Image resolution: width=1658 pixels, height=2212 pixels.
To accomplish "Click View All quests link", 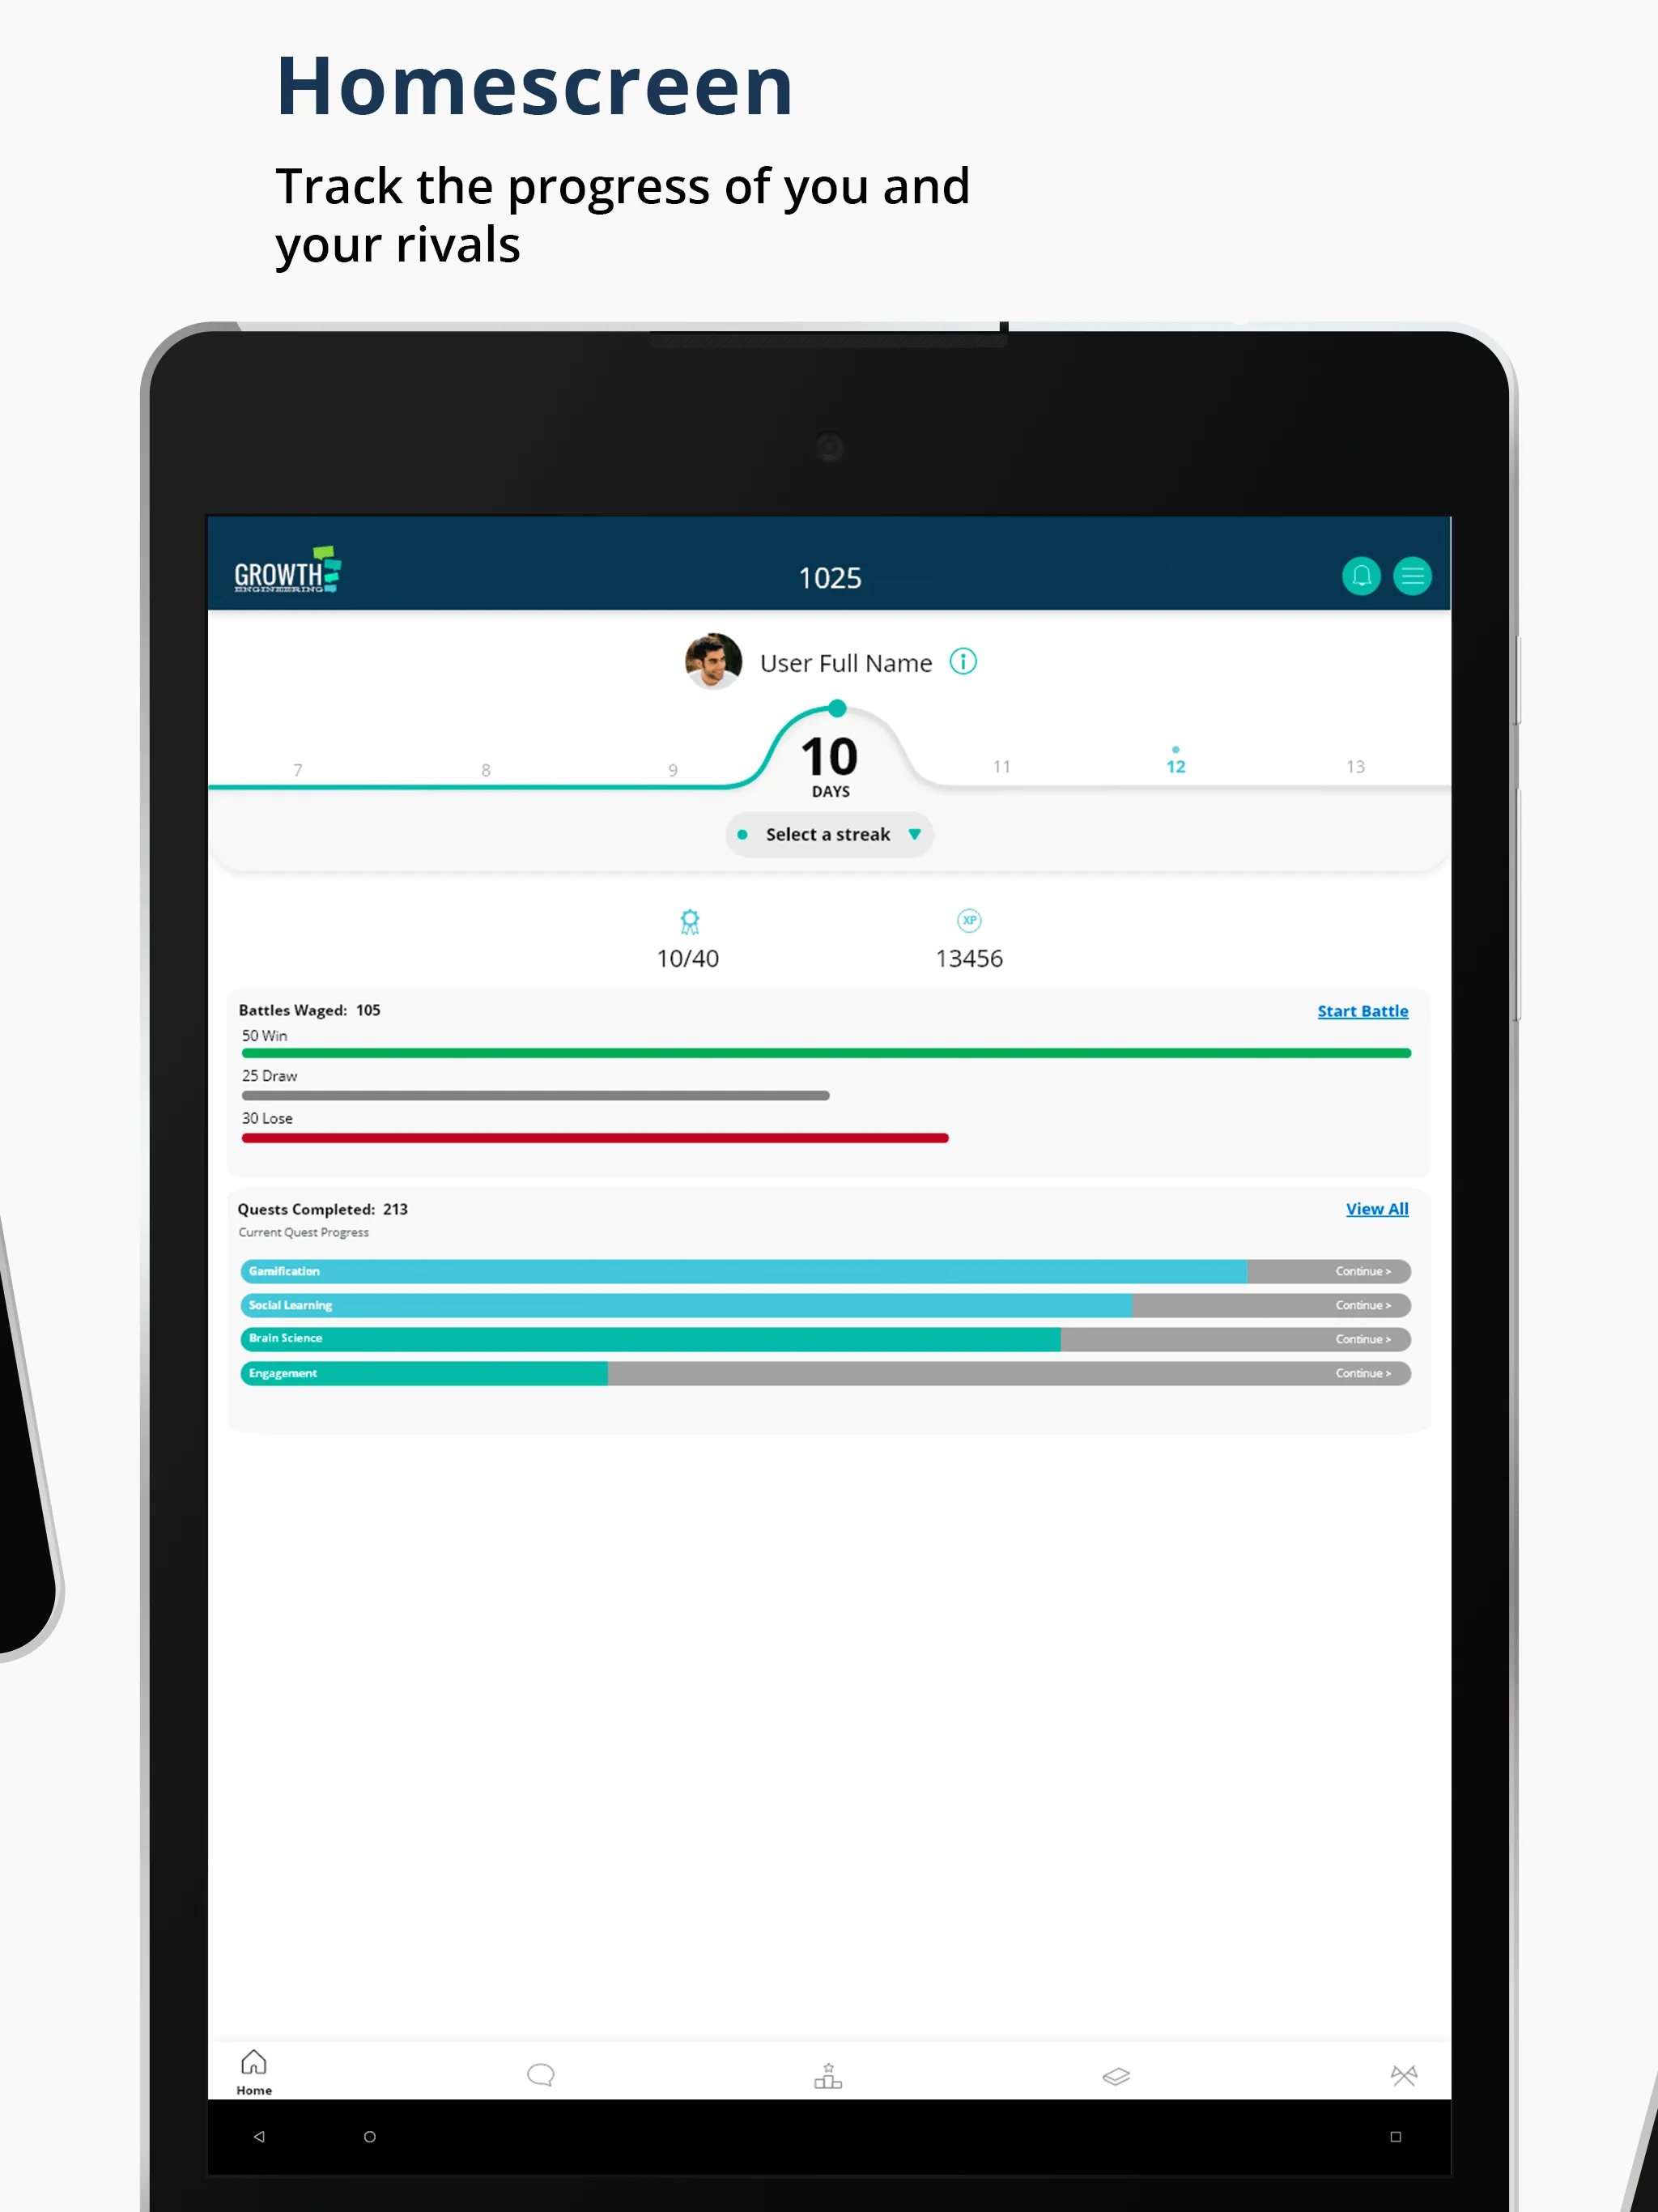I will pyautogui.click(x=1378, y=1209).
